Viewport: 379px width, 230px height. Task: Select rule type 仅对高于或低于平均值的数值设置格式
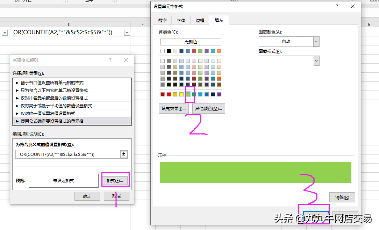click(x=72, y=106)
